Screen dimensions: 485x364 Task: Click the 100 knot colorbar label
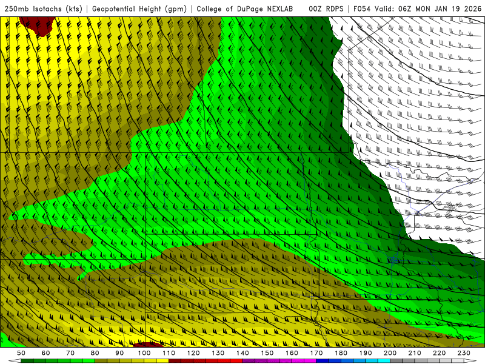pos(144,353)
